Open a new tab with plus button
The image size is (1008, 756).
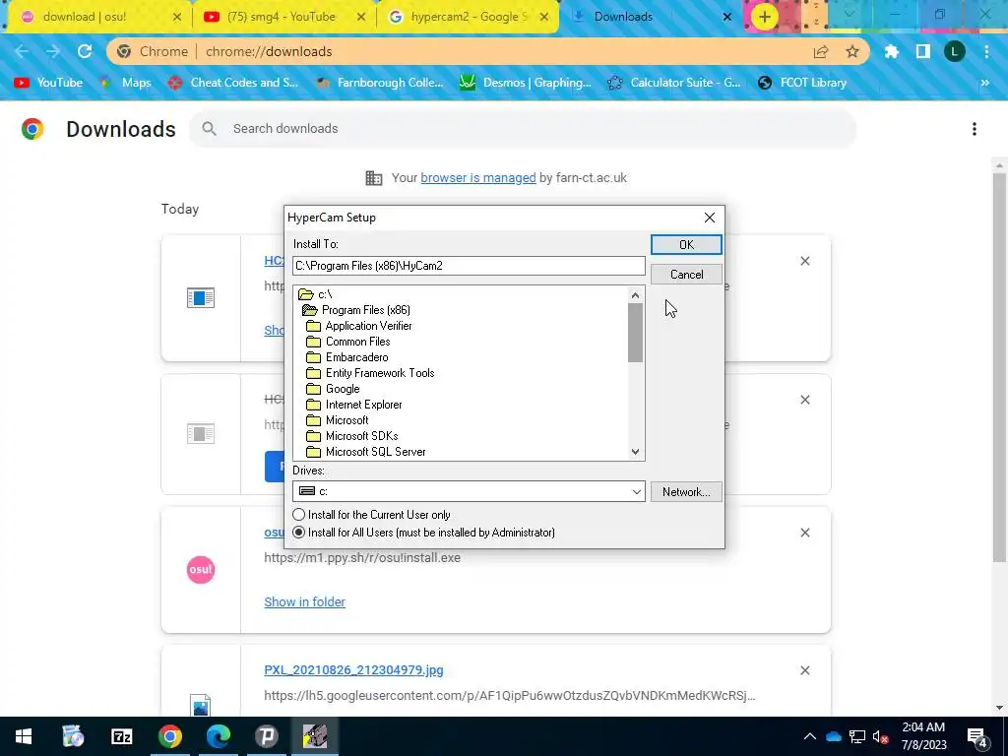click(764, 17)
